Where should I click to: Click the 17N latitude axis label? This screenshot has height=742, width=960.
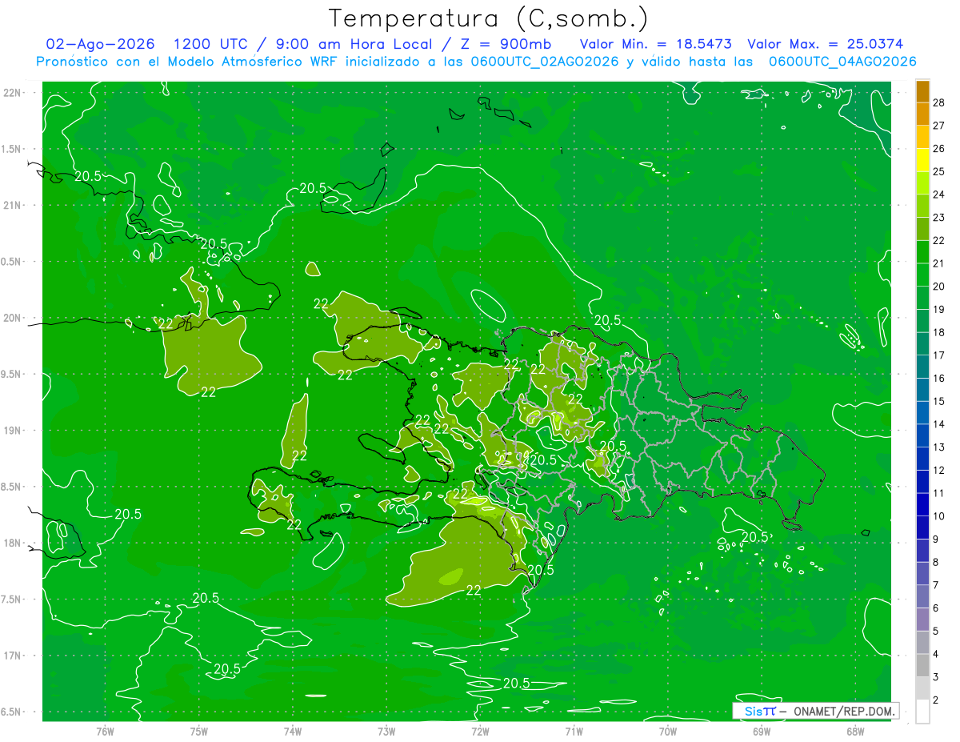click(14, 656)
